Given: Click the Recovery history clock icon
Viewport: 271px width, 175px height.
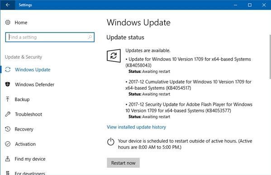Looking at the screenshot, I should coord(8,129).
